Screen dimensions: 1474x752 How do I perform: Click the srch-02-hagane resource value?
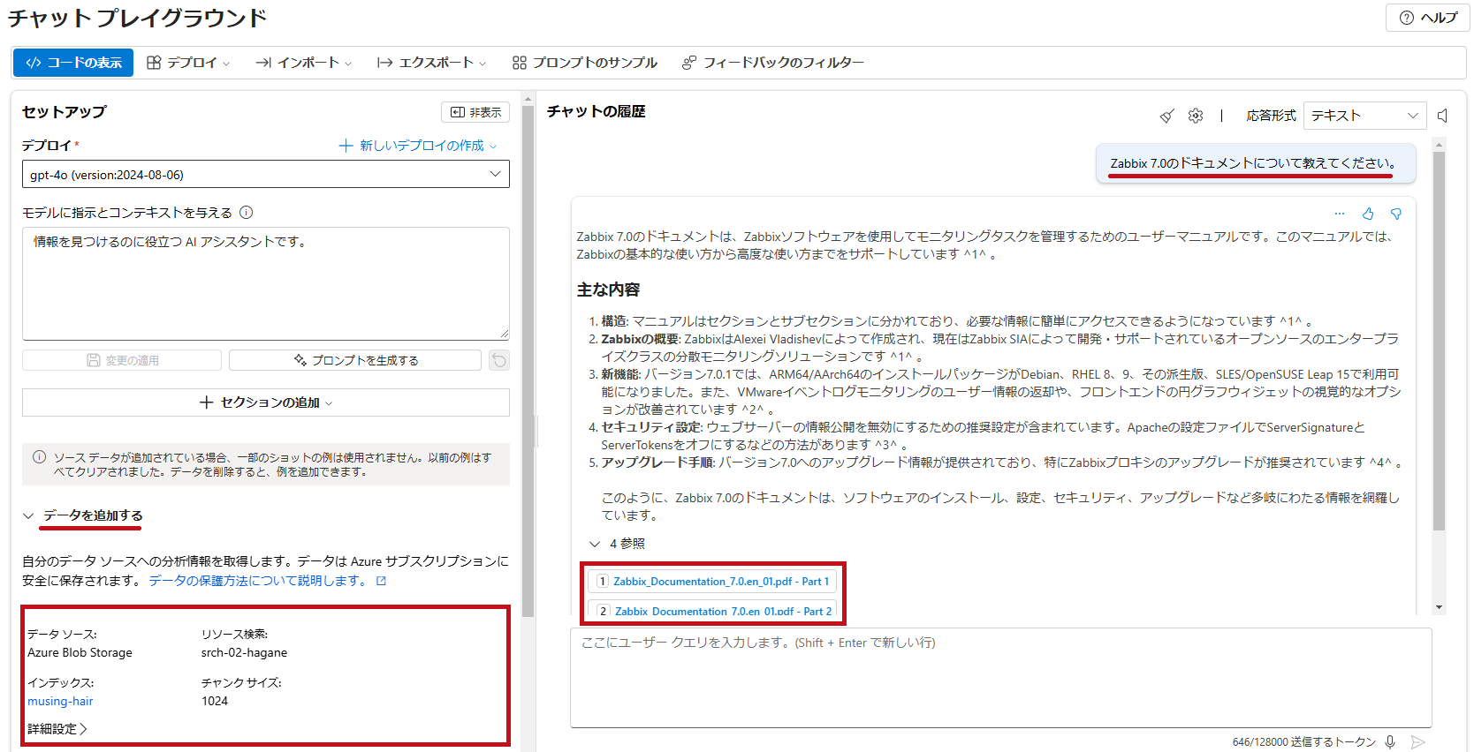coord(244,652)
